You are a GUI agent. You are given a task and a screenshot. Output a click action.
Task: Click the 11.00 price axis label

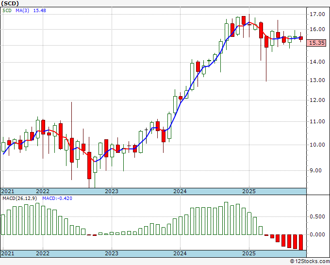(x=317, y=121)
